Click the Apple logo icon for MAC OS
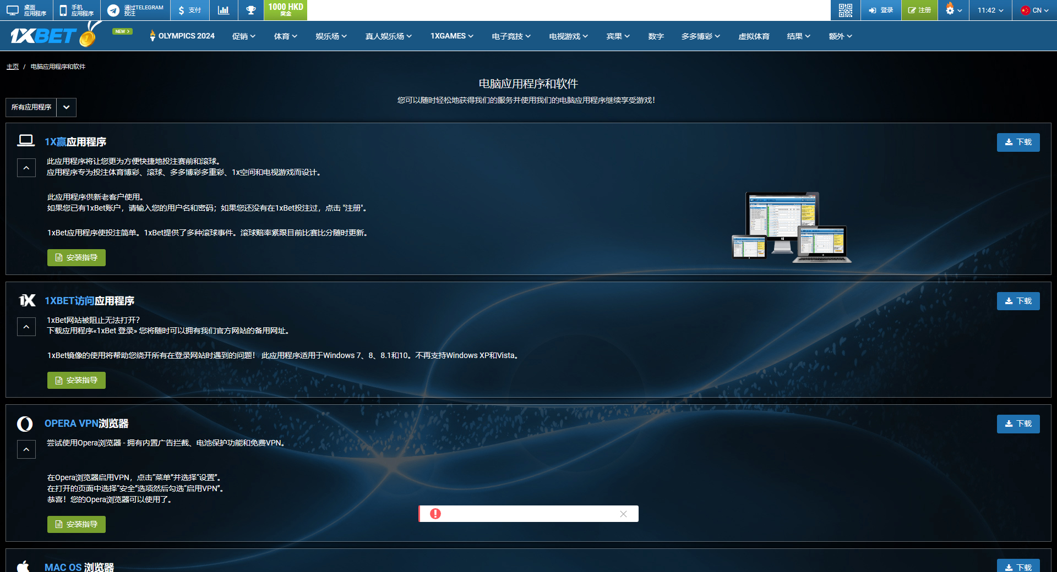1057x572 pixels. tap(23, 566)
